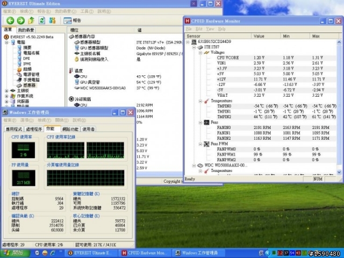The image size is (344, 258).
Task: Collapse the Fans group in Hardware Monitor
Action: click(x=200, y=122)
